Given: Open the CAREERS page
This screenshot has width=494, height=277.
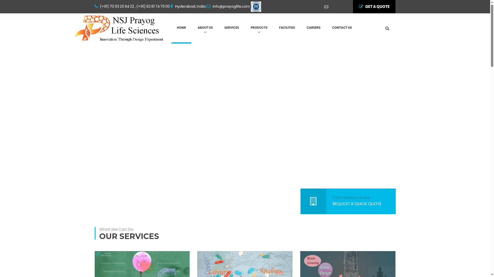Looking at the screenshot, I should pyautogui.click(x=313, y=28).
